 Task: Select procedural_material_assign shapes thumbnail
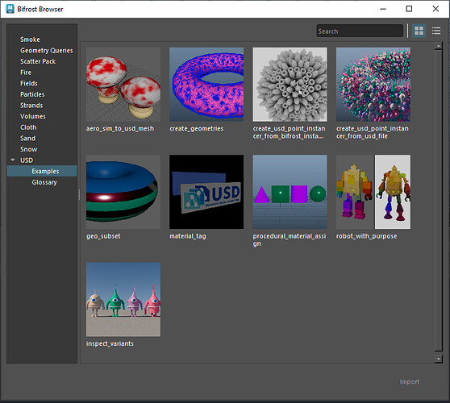pyautogui.click(x=290, y=192)
